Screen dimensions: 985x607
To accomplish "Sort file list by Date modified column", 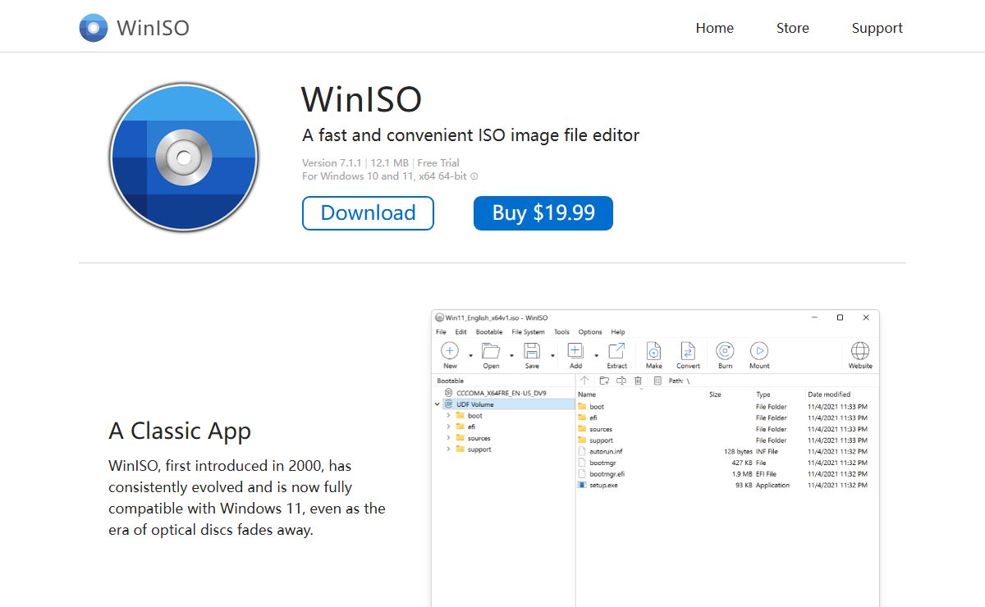I will tap(829, 395).
